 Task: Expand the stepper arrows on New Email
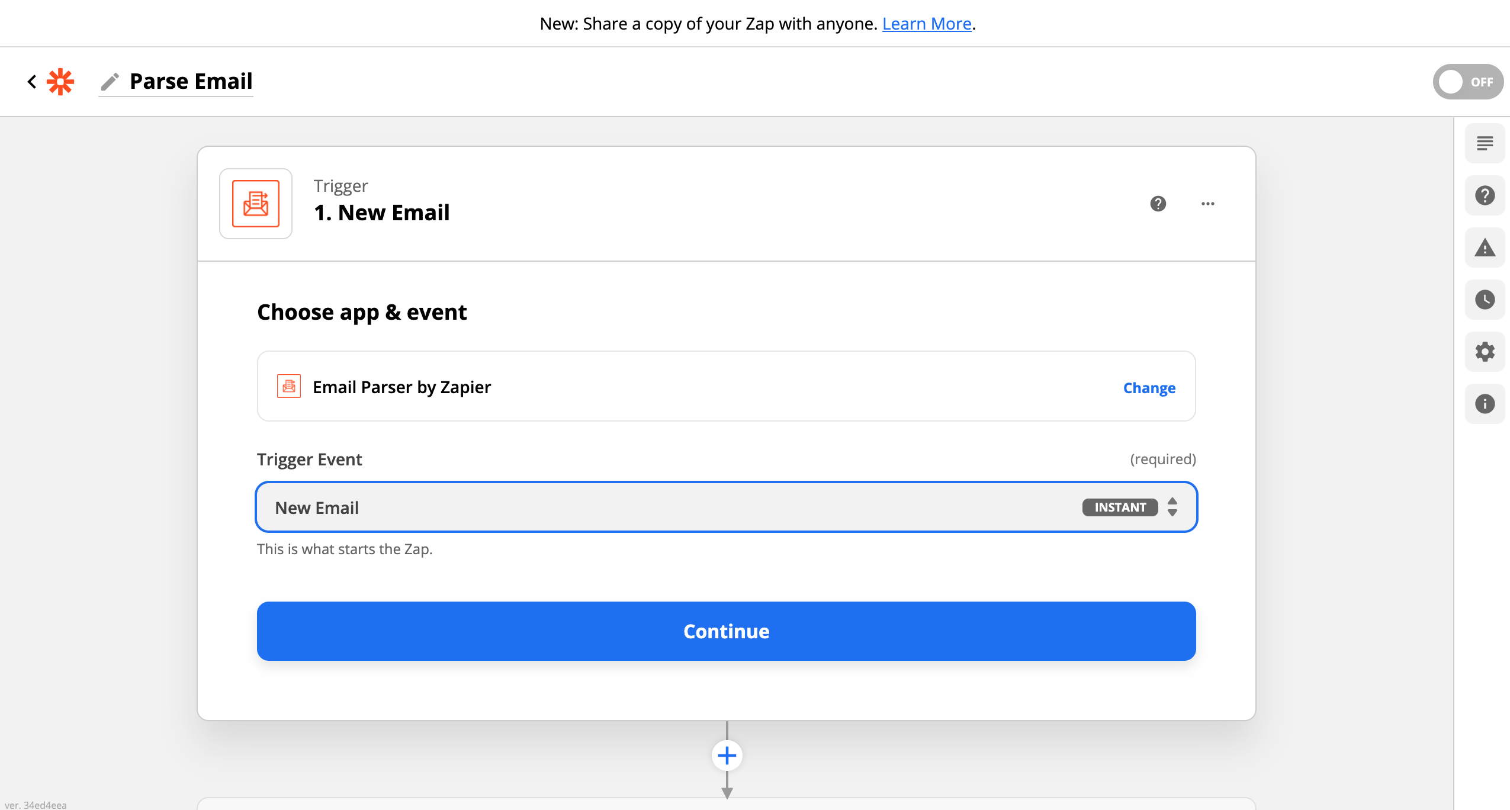1174,506
